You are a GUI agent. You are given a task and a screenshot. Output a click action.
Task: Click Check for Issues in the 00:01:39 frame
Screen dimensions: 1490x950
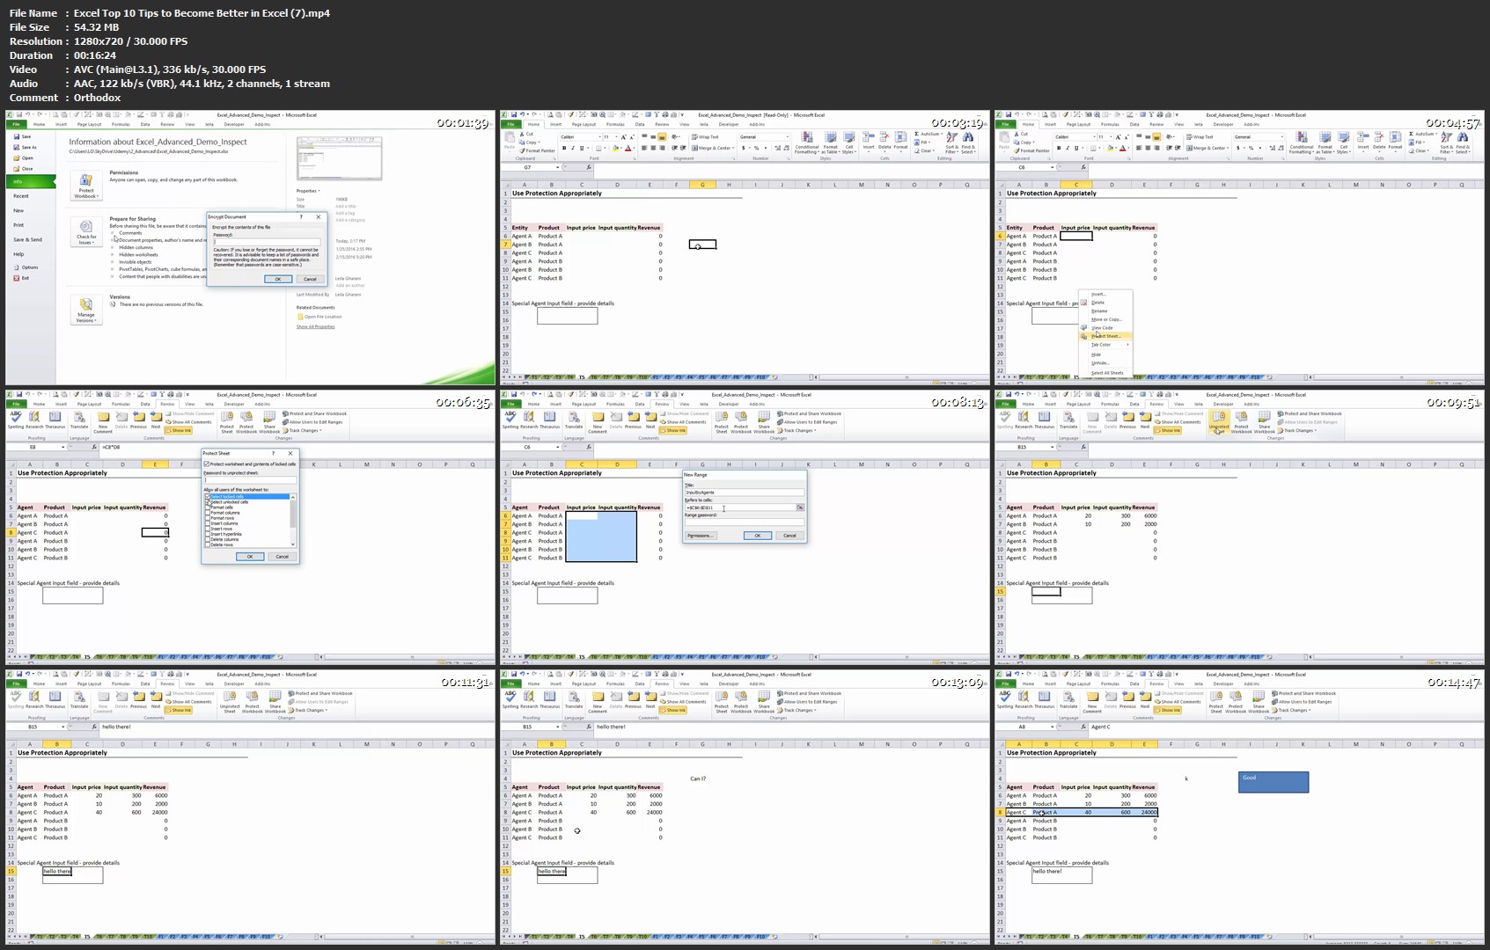pyautogui.click(x=86, y=230)
